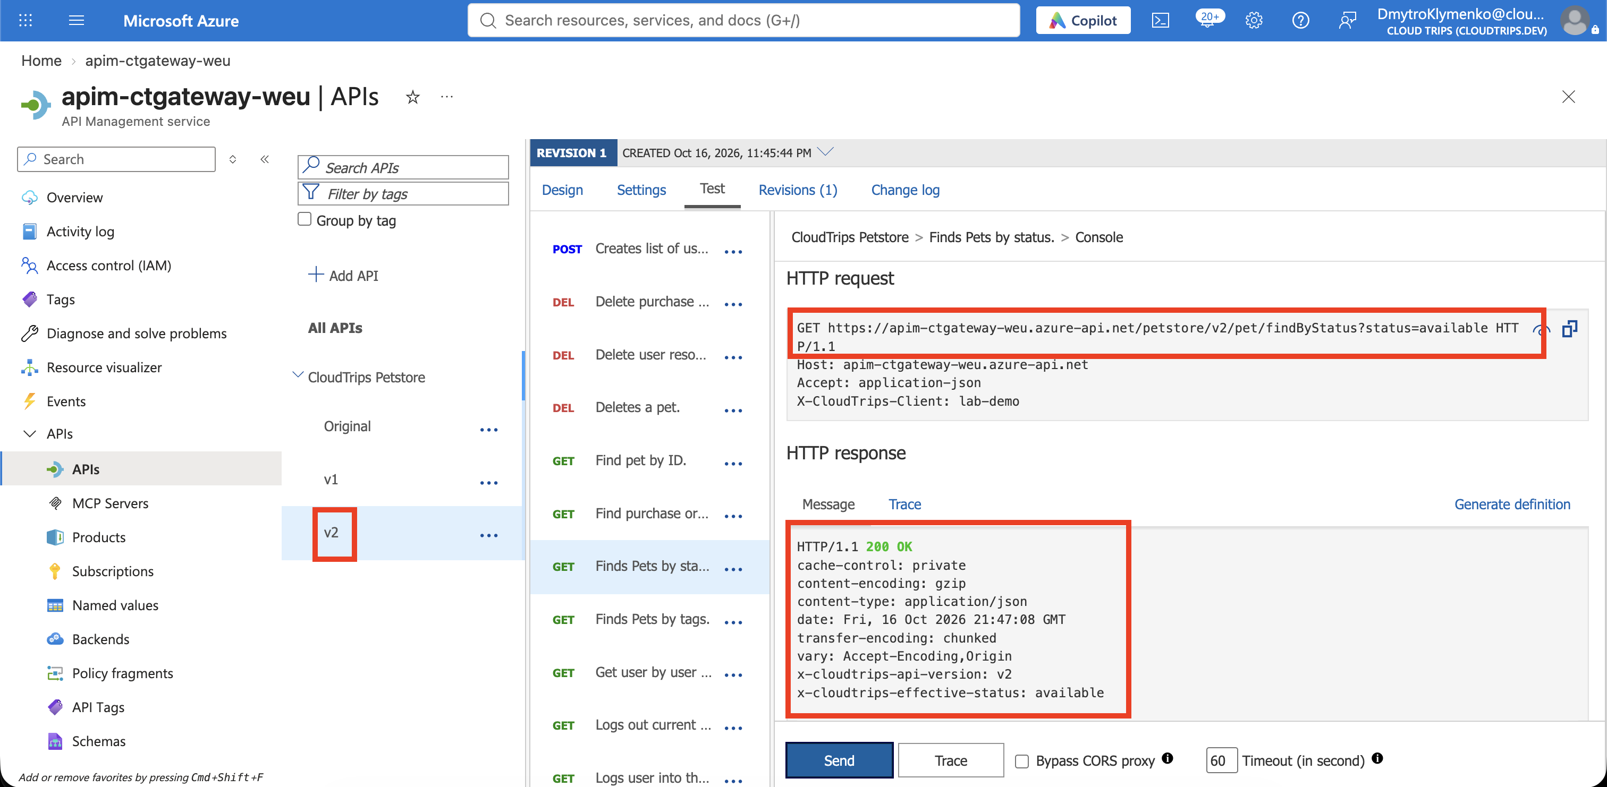Open options for the v1 API
The image size is (1607, 787).
tap(489, 483)
